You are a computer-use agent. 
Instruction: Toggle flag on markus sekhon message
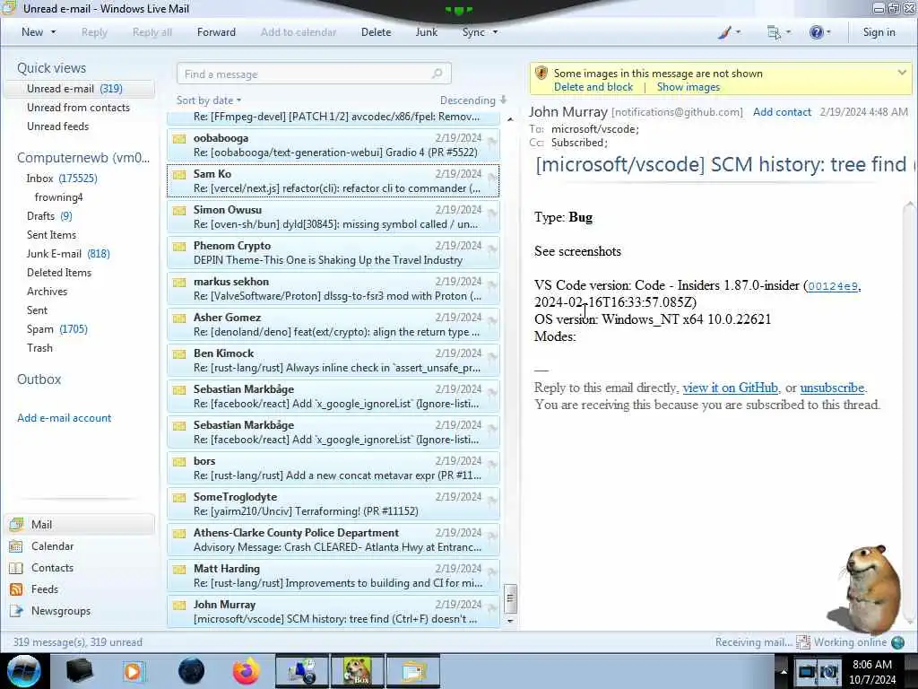click(x=492, y=283)
